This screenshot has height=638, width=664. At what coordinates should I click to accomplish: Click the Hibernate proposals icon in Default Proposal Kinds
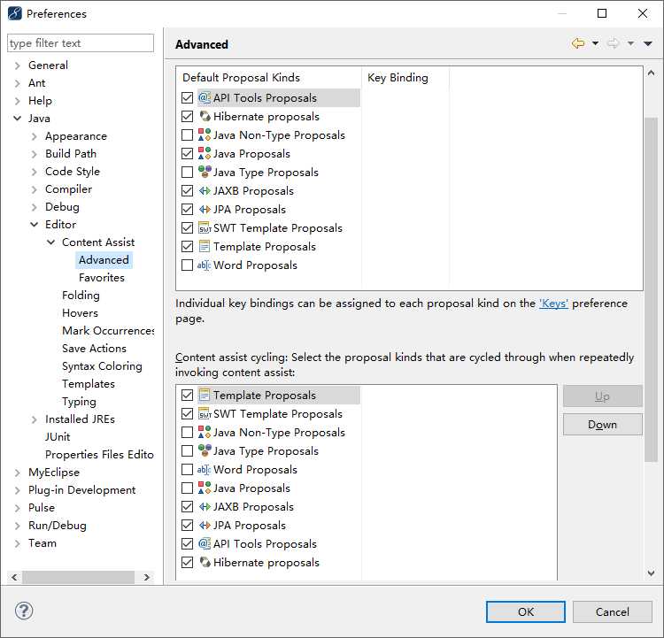tap(205, 117)
